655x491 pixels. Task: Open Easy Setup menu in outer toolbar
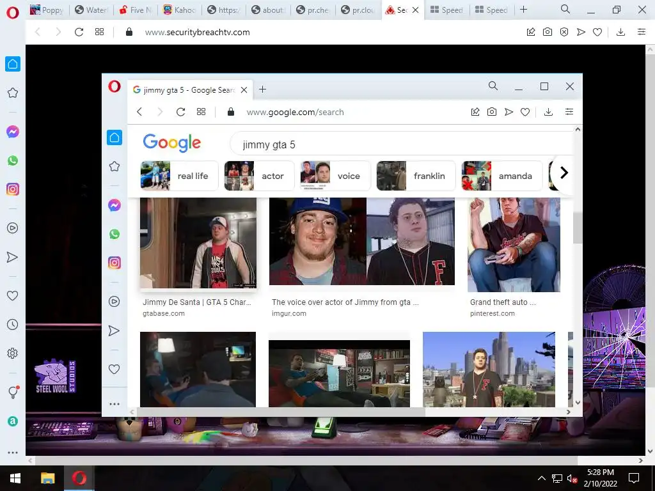(642, 32)
